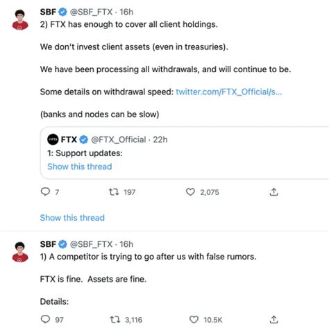
Task: Open the FTX logo in quoted tweet
Action: [x=53, y=139]
